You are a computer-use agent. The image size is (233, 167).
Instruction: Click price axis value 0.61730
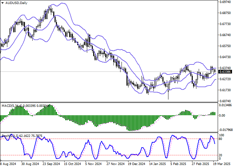pyautogui.click(x=225, y=90)
